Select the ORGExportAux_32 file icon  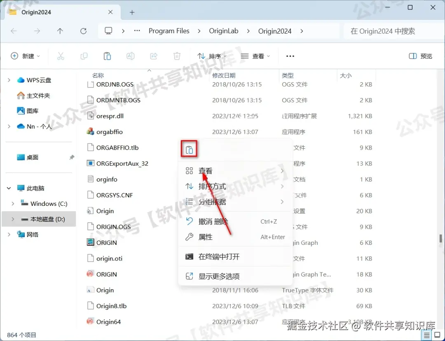click(x=90, y=163)
